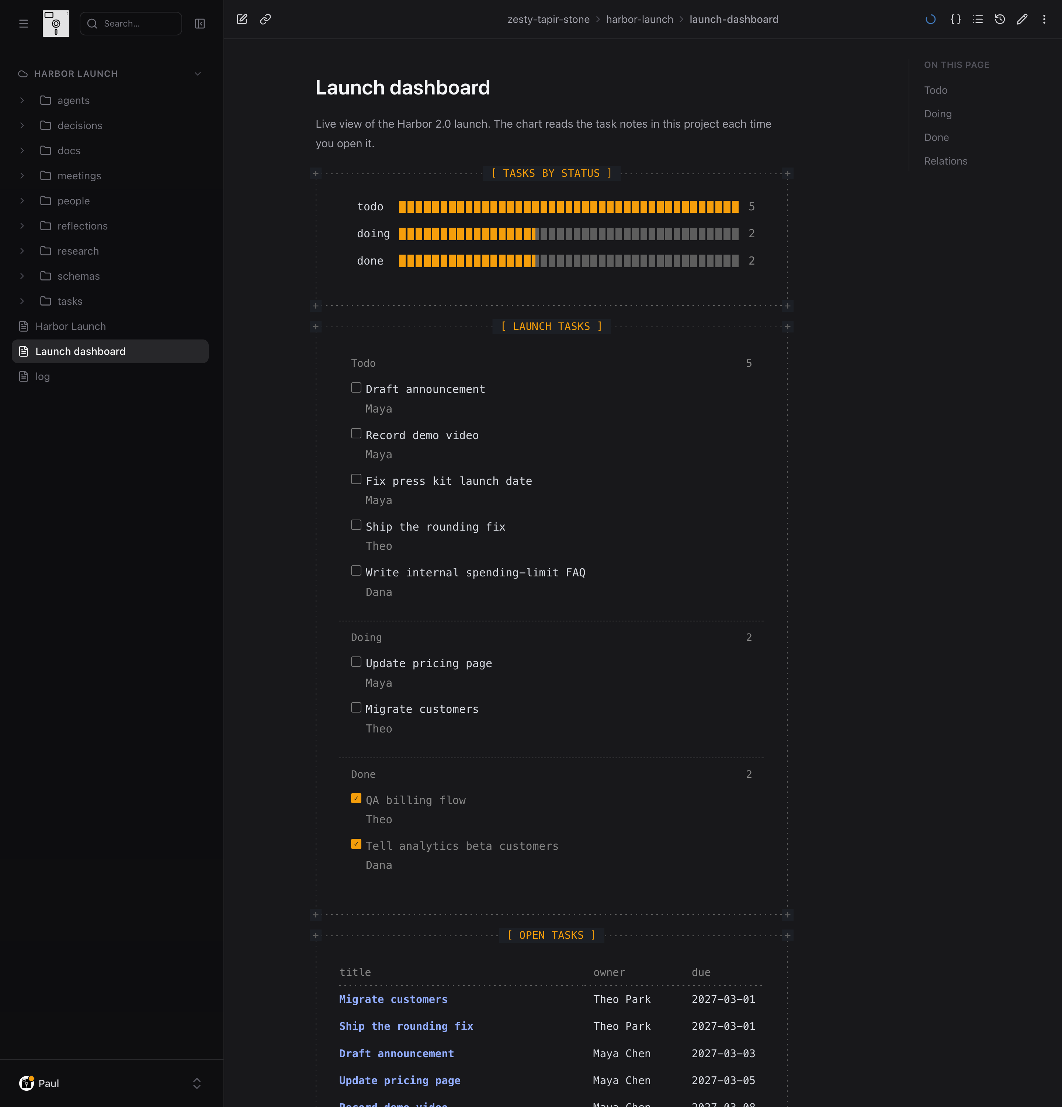Viewport: 1062px width, 1107px height.
Task: Jump to Done in On This Page
Action: tap(936, 138)
